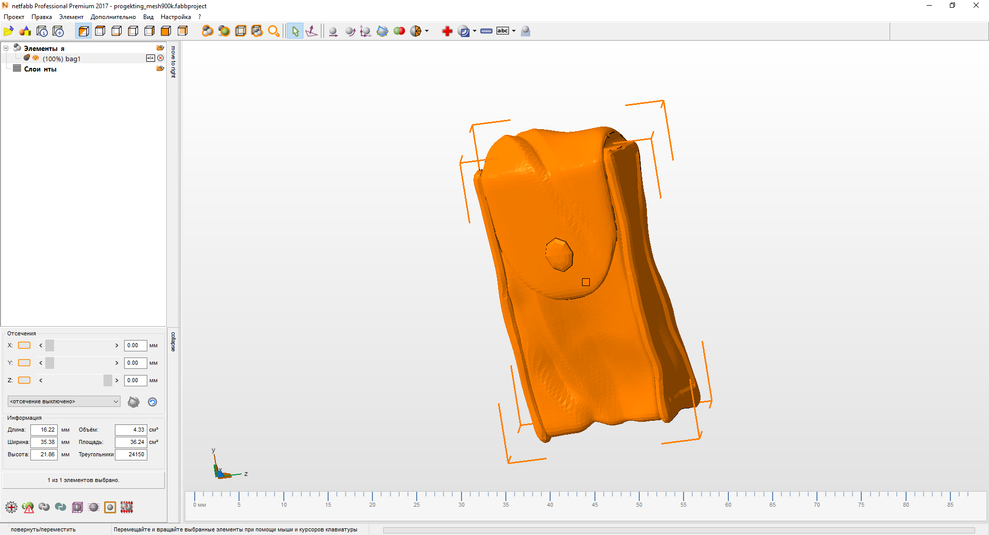The image size is (989, 535).
Task: Click the warning triangle analysis icon
Action: tap(28, 508)
